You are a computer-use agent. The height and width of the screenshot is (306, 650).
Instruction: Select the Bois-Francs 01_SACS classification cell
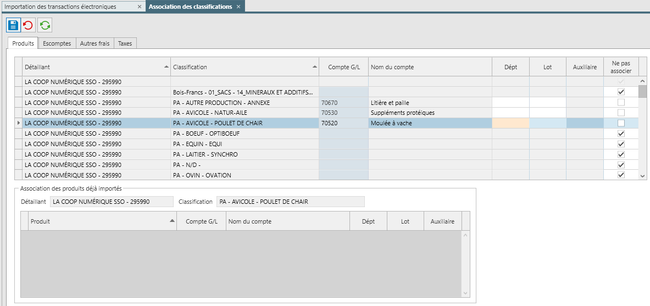pyautogui.click(x=245, y=92)
